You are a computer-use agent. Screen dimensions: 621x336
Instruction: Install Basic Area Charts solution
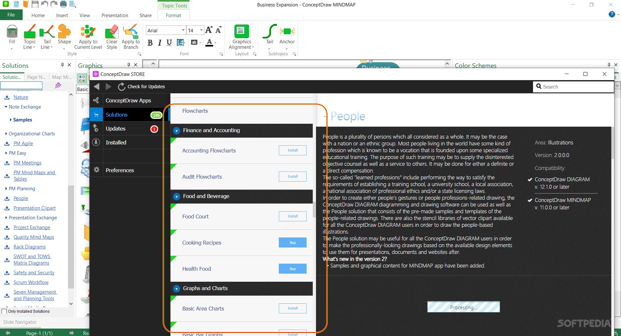pos(293,308)
